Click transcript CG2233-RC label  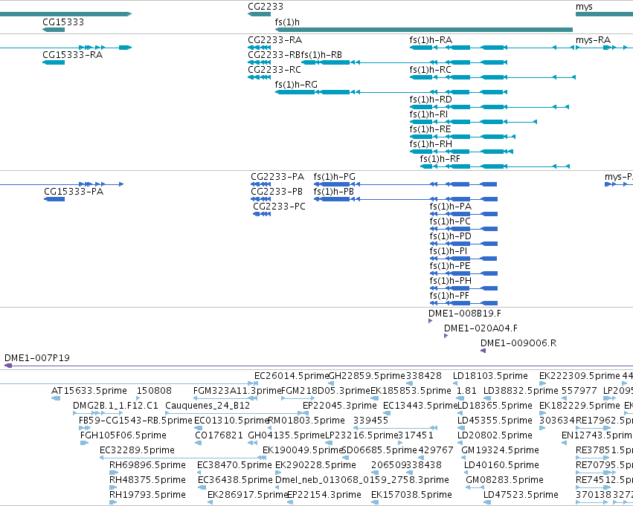pos(274,69)
